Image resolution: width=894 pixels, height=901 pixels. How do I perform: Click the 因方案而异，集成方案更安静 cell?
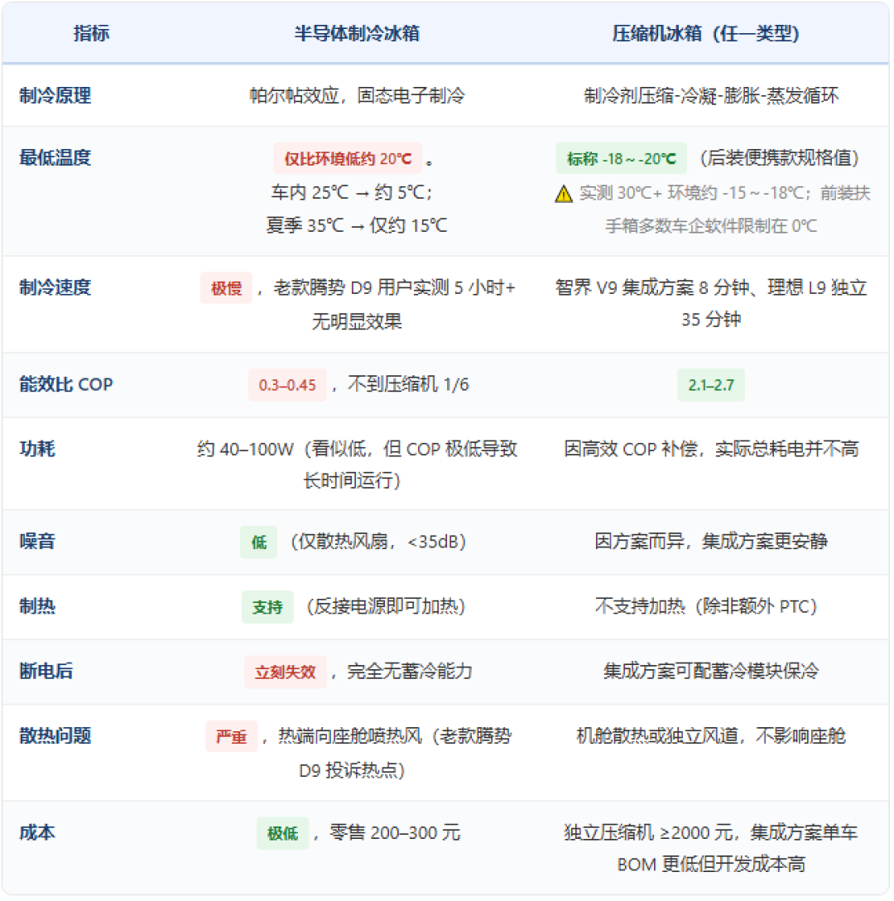(711, 542)
